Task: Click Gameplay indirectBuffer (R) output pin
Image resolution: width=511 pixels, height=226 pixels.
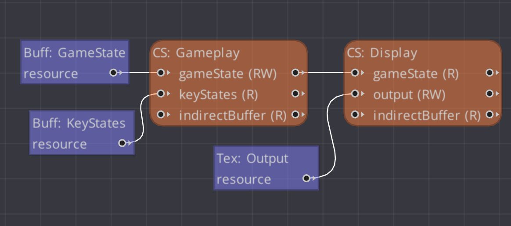Action: (295, 114)
